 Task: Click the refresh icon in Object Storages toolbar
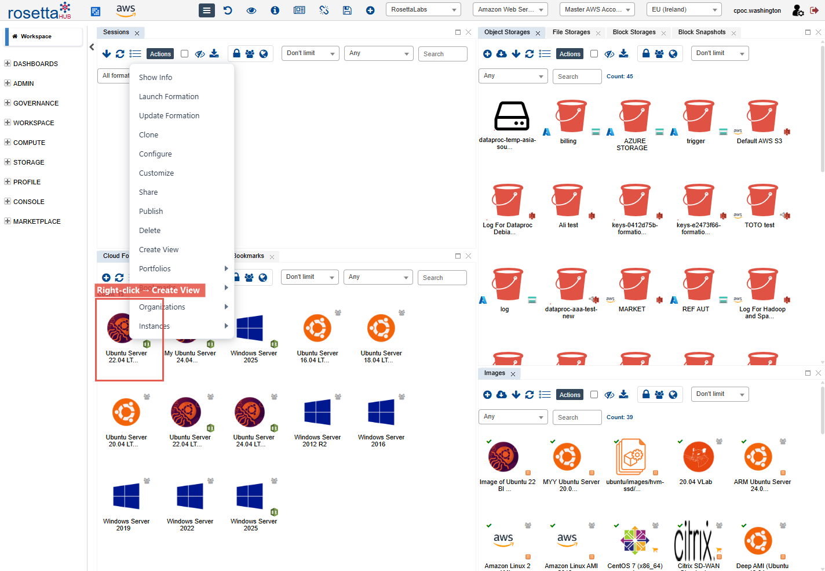[530, 54]
